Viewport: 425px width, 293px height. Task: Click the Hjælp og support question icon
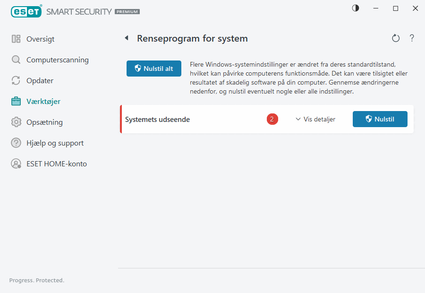point(16,143)
